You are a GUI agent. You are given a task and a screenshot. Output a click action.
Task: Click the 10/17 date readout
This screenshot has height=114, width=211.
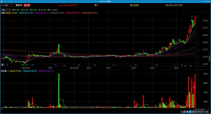tap(55, 10)
